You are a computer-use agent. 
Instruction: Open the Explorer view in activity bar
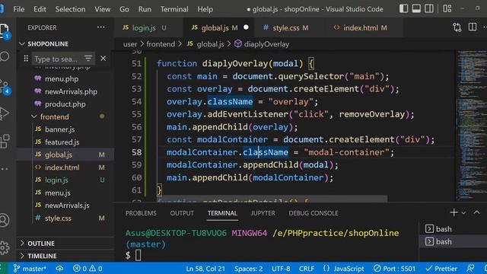point(5,30)
